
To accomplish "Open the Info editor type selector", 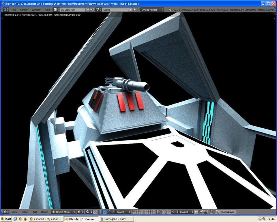I will point(6,10).
